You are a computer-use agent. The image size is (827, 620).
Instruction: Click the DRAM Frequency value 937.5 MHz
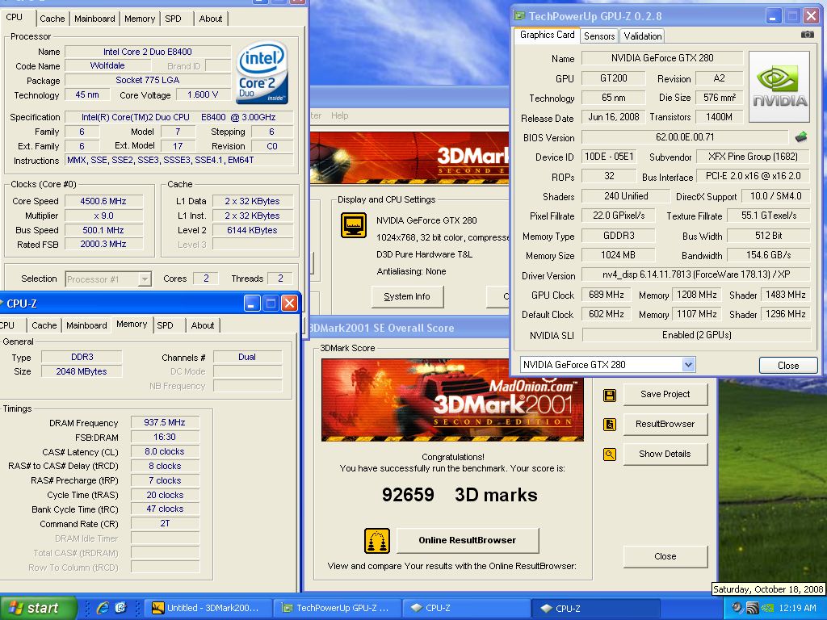165,422
